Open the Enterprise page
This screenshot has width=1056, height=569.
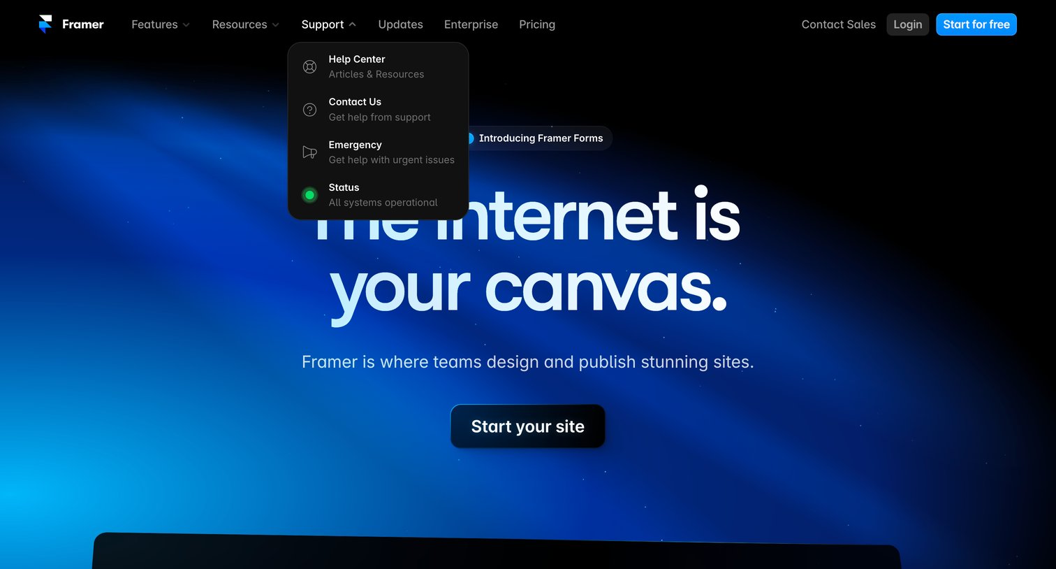click(x=471, y=24)
